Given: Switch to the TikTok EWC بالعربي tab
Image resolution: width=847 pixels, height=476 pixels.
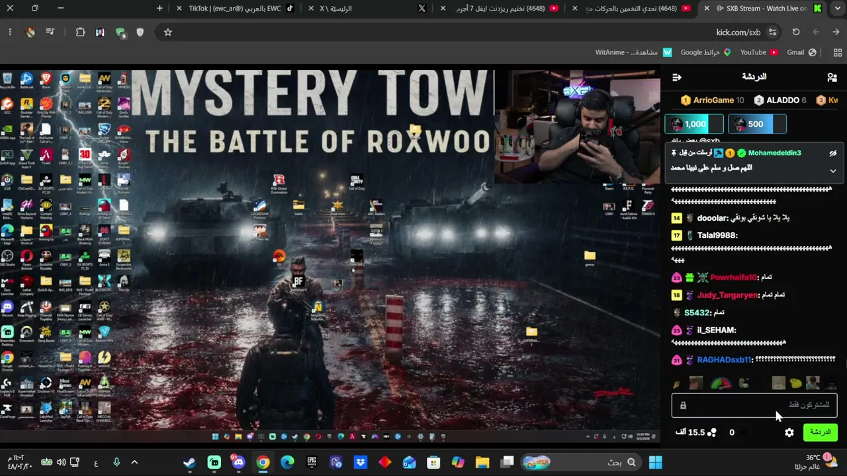Looking at the screenshot, I should click(236, 9).
